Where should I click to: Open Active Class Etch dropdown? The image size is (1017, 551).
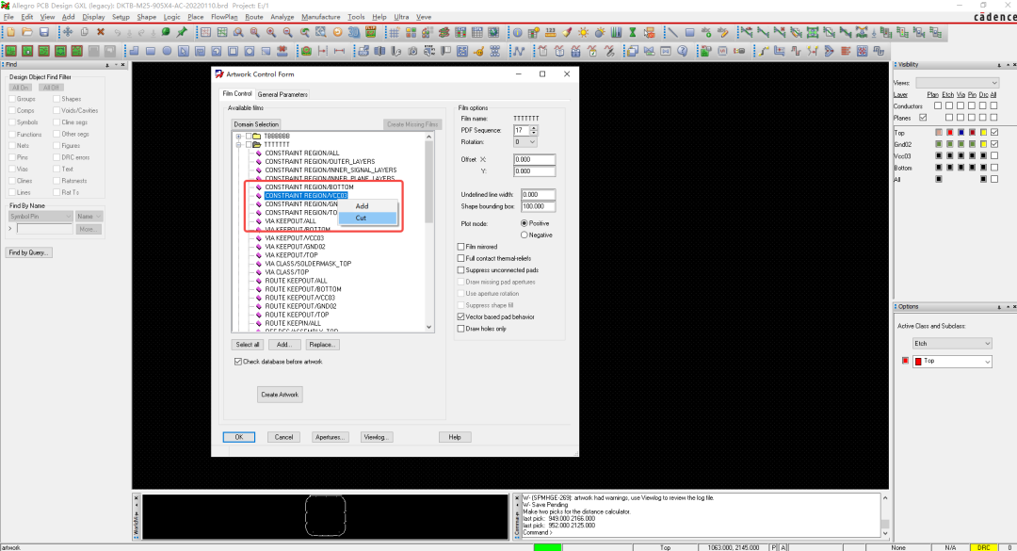(952, 344)
